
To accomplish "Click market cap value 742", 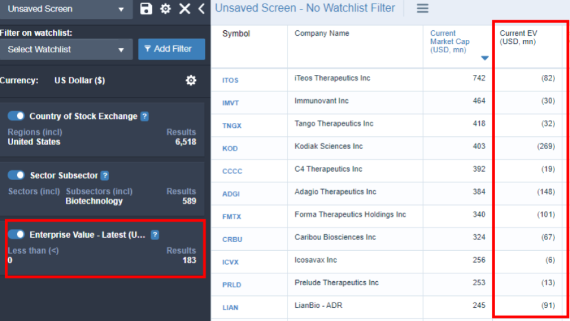I will (x=479, y=78).
